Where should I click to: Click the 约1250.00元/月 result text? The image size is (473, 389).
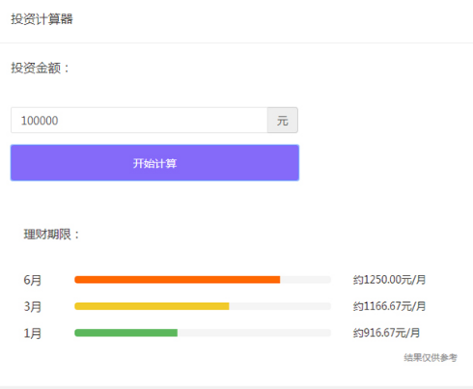click(x=389, y=280)
